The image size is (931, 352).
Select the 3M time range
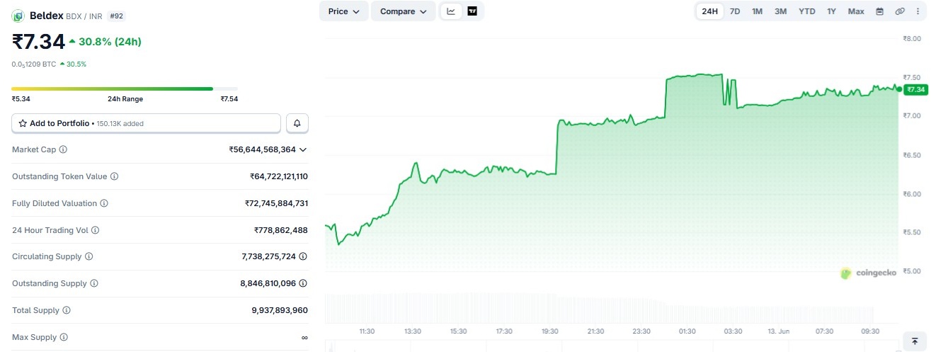coord(780,11)
